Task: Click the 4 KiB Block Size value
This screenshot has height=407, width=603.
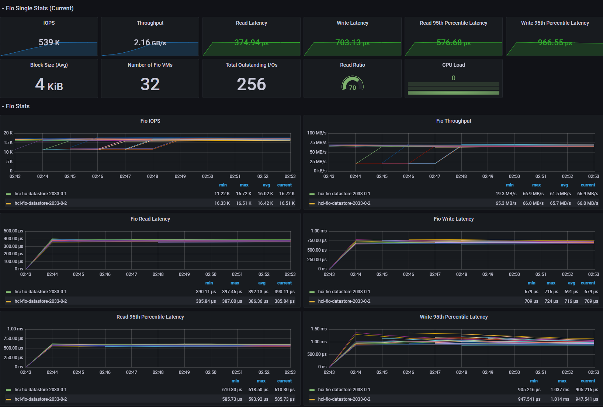Action: [49, 84]
